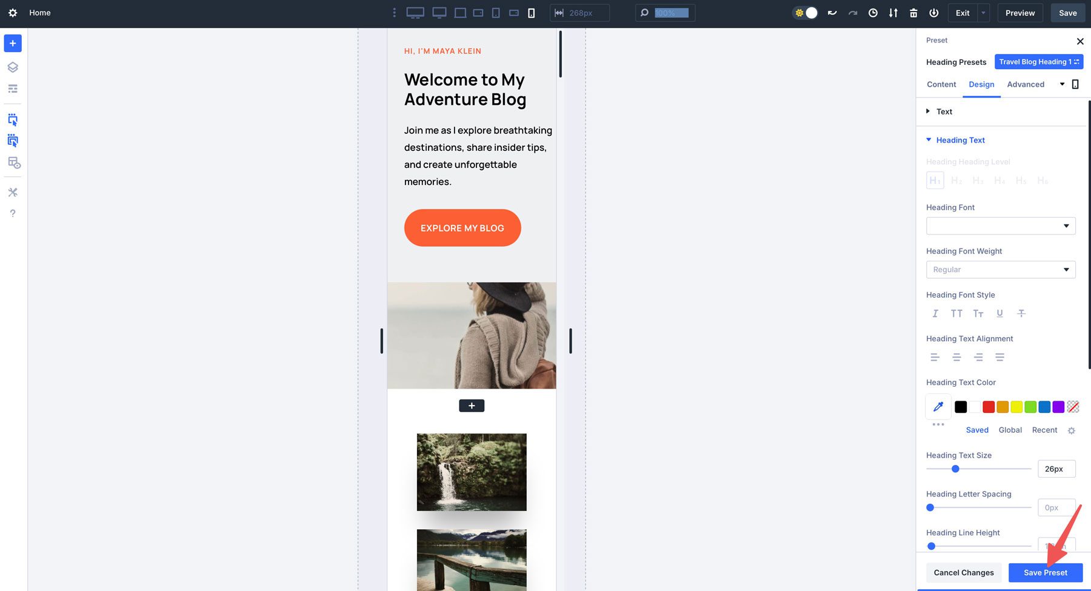This screenshot has width=1091, height=591.
Task: Open the Layers panel in the left sidebar
Action: point(13,67)
